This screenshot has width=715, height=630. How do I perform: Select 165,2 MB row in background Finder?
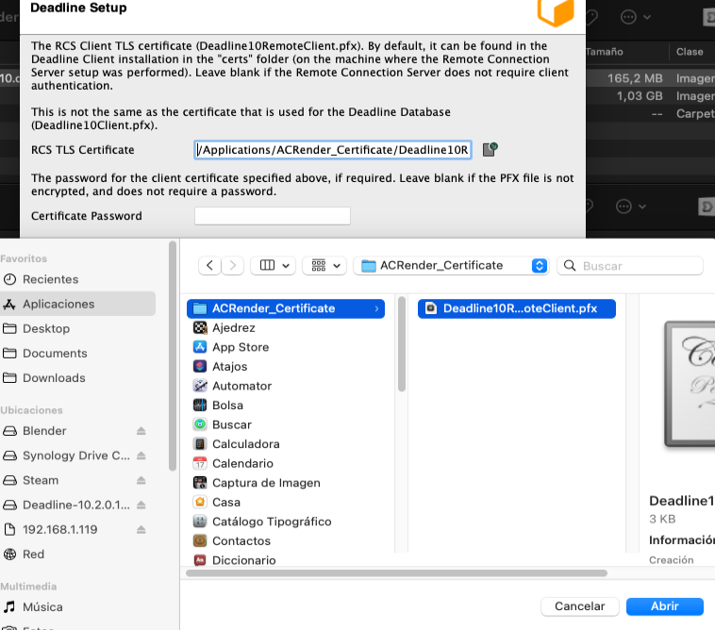[x=650, y=78]
